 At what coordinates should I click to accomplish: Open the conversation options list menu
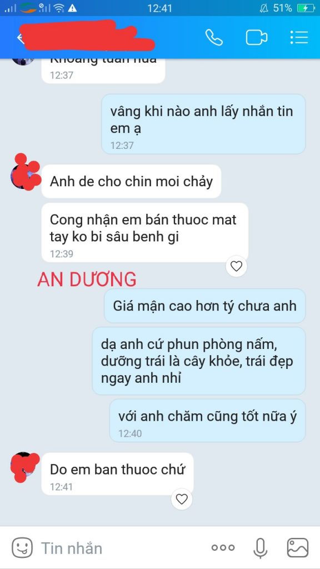pyautogui.click(x=299, y=37)
